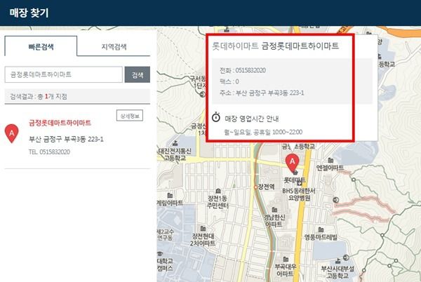Select the 금정롯데마트하이마트 result link
The width and height of the screenshot is (421, 282).
60,123
